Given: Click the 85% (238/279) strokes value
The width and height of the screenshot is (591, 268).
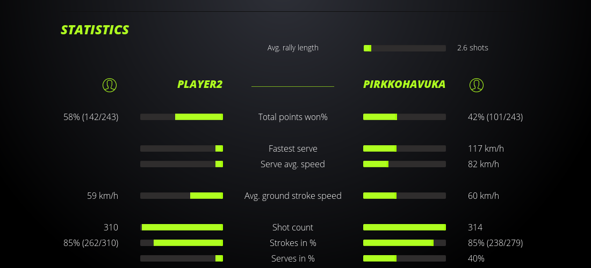Looking at the screenshot, I should coord(495,243).
